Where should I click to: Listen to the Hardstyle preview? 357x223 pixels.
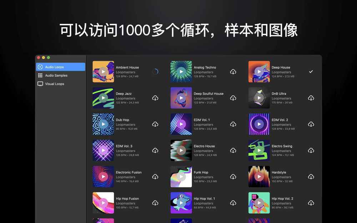[x=259, y=177]
